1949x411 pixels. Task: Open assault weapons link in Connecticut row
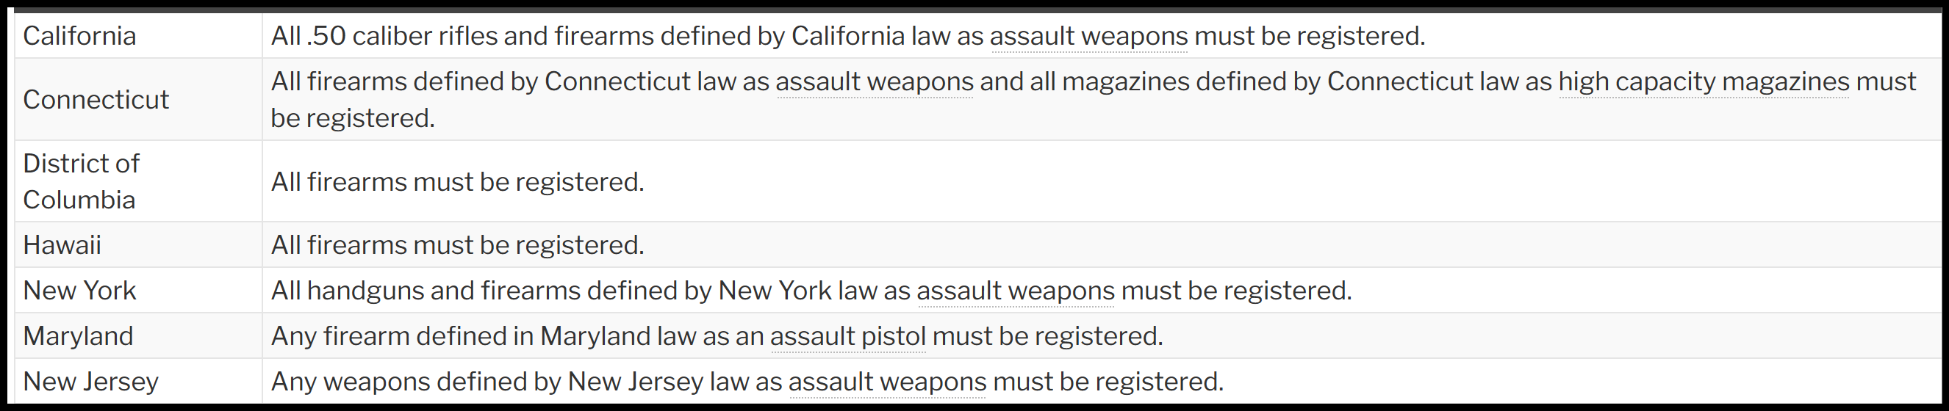pos(874,81)
